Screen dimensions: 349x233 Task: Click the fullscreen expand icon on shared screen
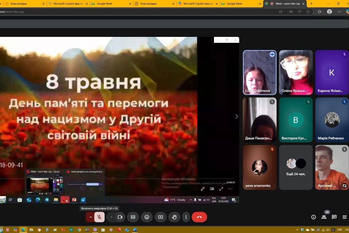point(221,189)
